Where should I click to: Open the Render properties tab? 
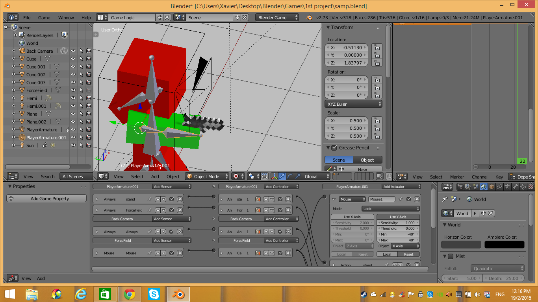[x=460, y=187]
